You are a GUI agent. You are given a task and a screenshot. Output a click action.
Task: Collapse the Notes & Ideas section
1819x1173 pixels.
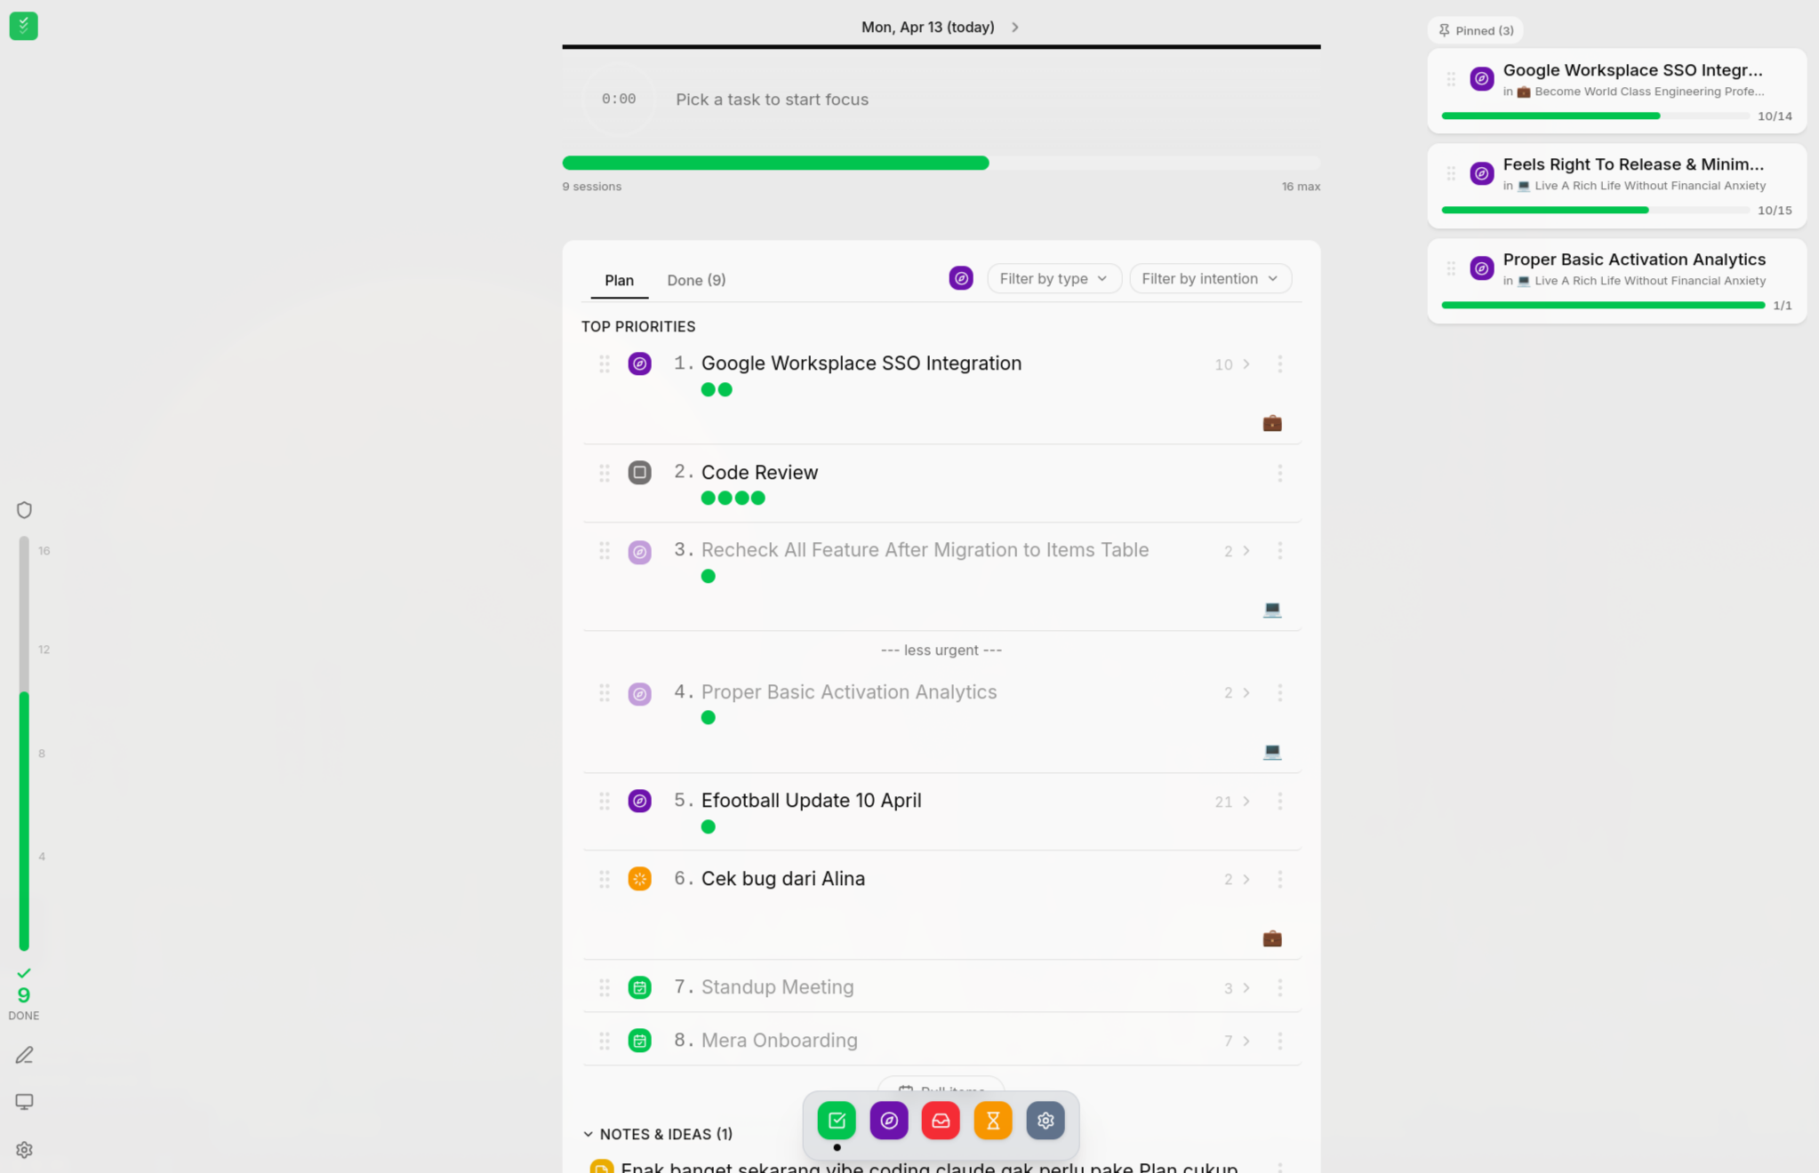(x=588, y=1134)
